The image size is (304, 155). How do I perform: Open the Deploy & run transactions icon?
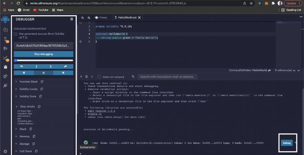(x=5, y=49)
